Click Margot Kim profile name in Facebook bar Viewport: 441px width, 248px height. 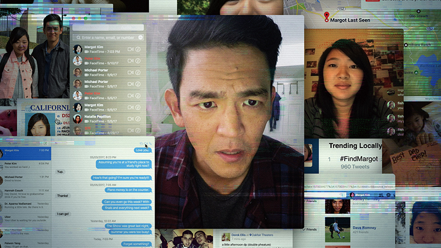pyautogui.click(x=363, y=195)
